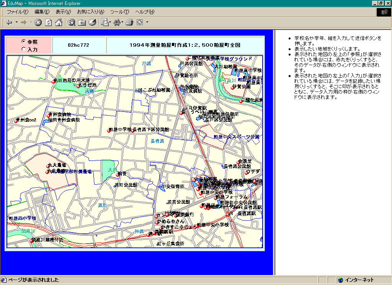
Task: Open the ツール(T) menu
Action: [x=119, y=12]
